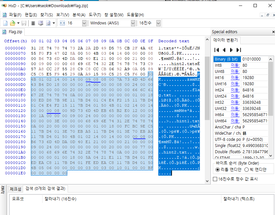Open the 16진수 offset base dropdown
275x215 pixels.
[158, 23]
